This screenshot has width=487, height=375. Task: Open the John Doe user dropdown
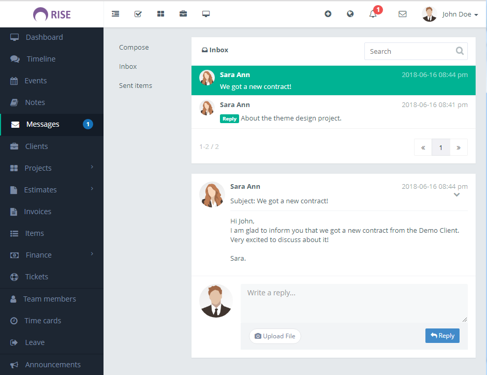click(451, 14)
